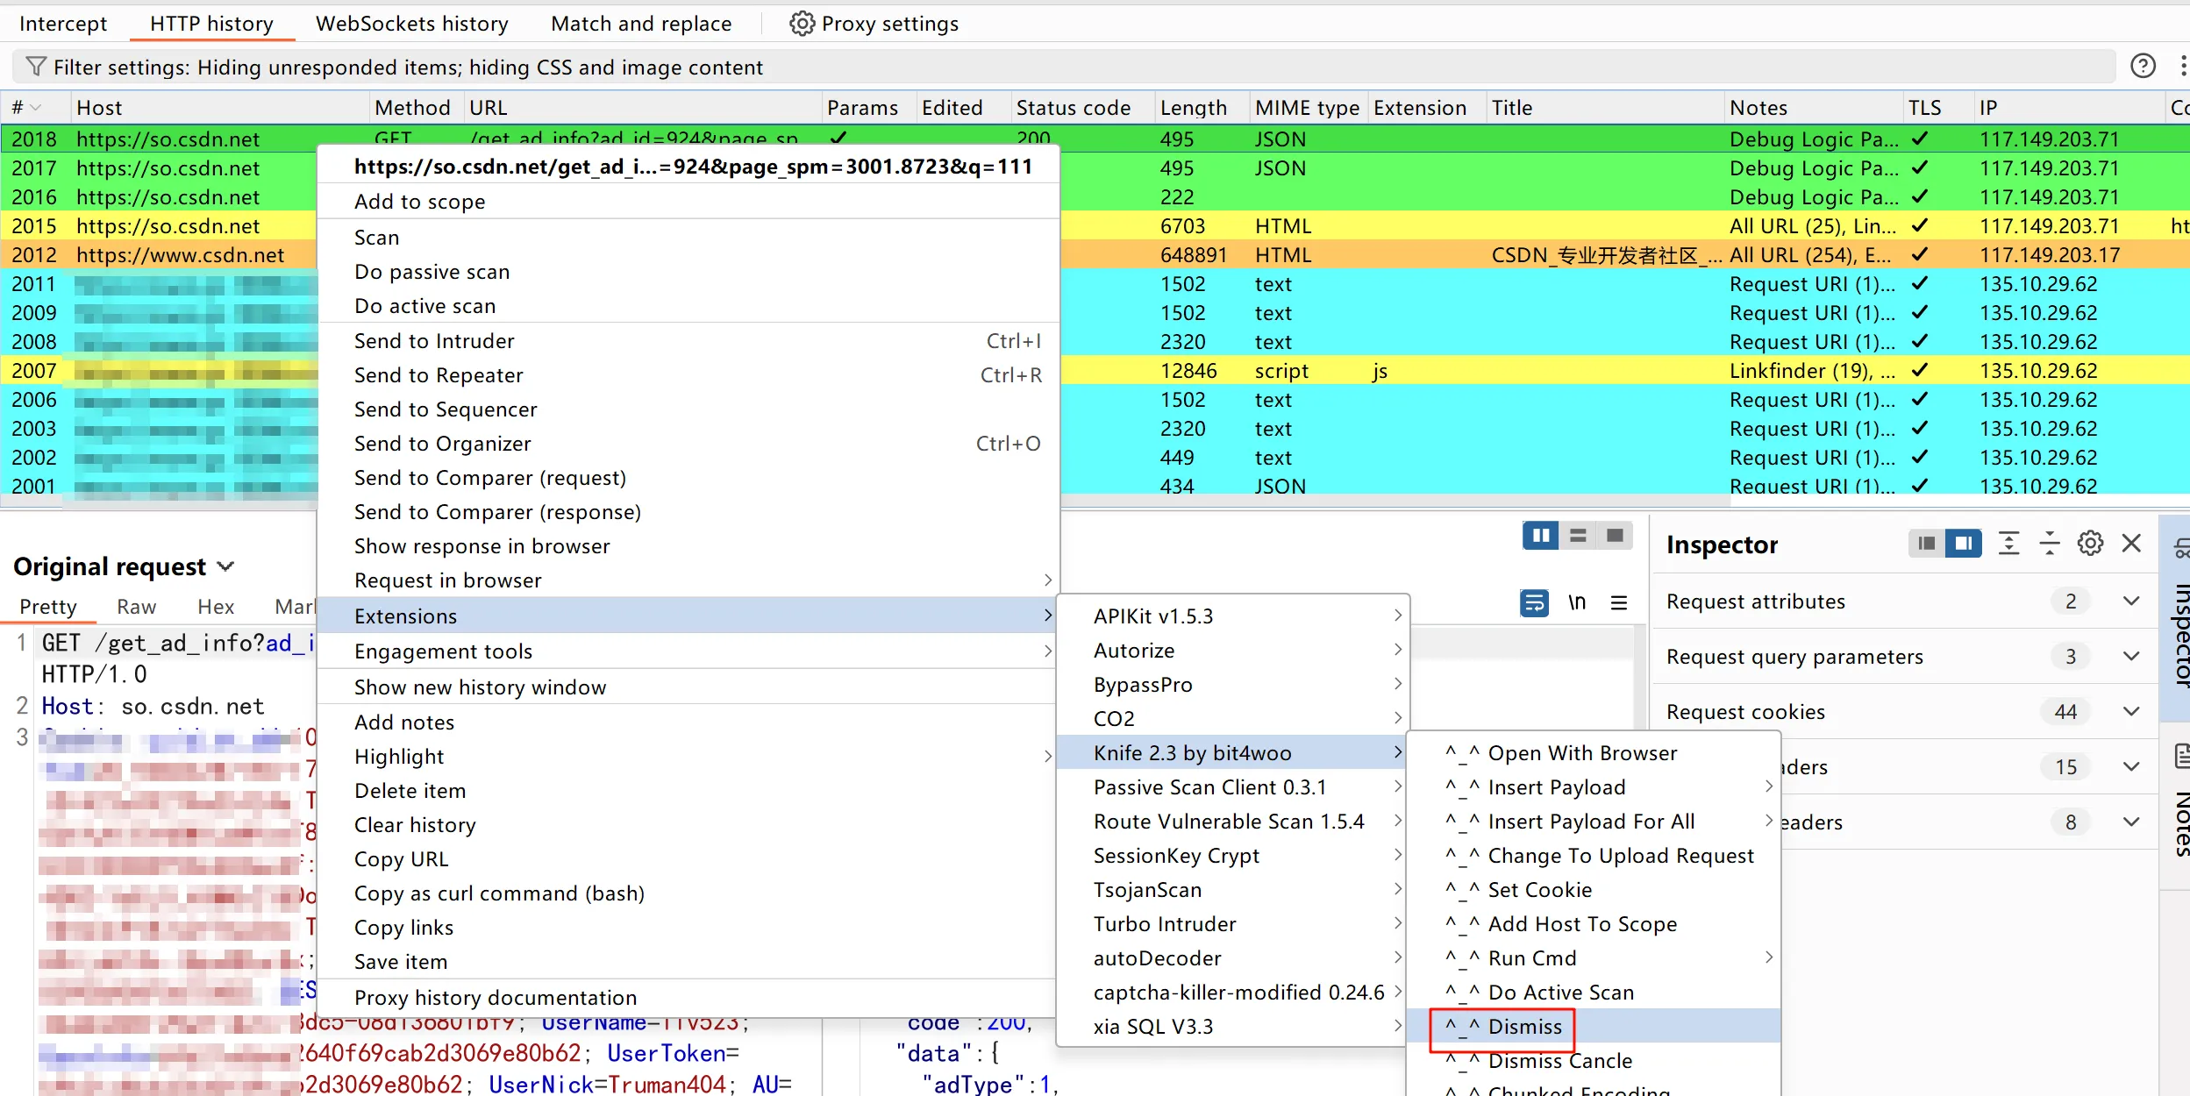Choose Send to Repeater menu item
Viewport: 2190px width, 1096px height.
tap(439, 375)
